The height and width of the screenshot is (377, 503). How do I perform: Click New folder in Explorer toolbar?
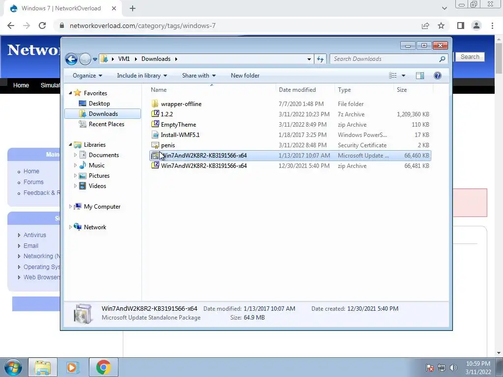(x=245, y=76)
